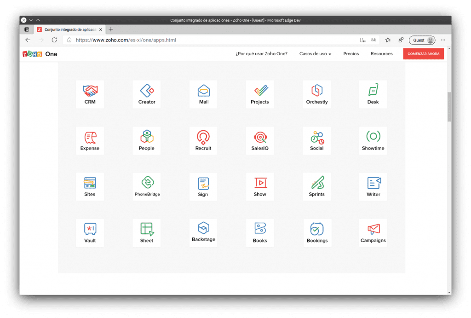Screen dimensions: 471x318
Task: Open the Projects app tile
Action: pos(260,94)
